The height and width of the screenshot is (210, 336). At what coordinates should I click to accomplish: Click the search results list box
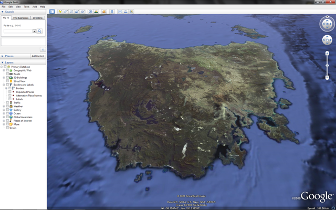pyautogui.click(x=23, y=42)
